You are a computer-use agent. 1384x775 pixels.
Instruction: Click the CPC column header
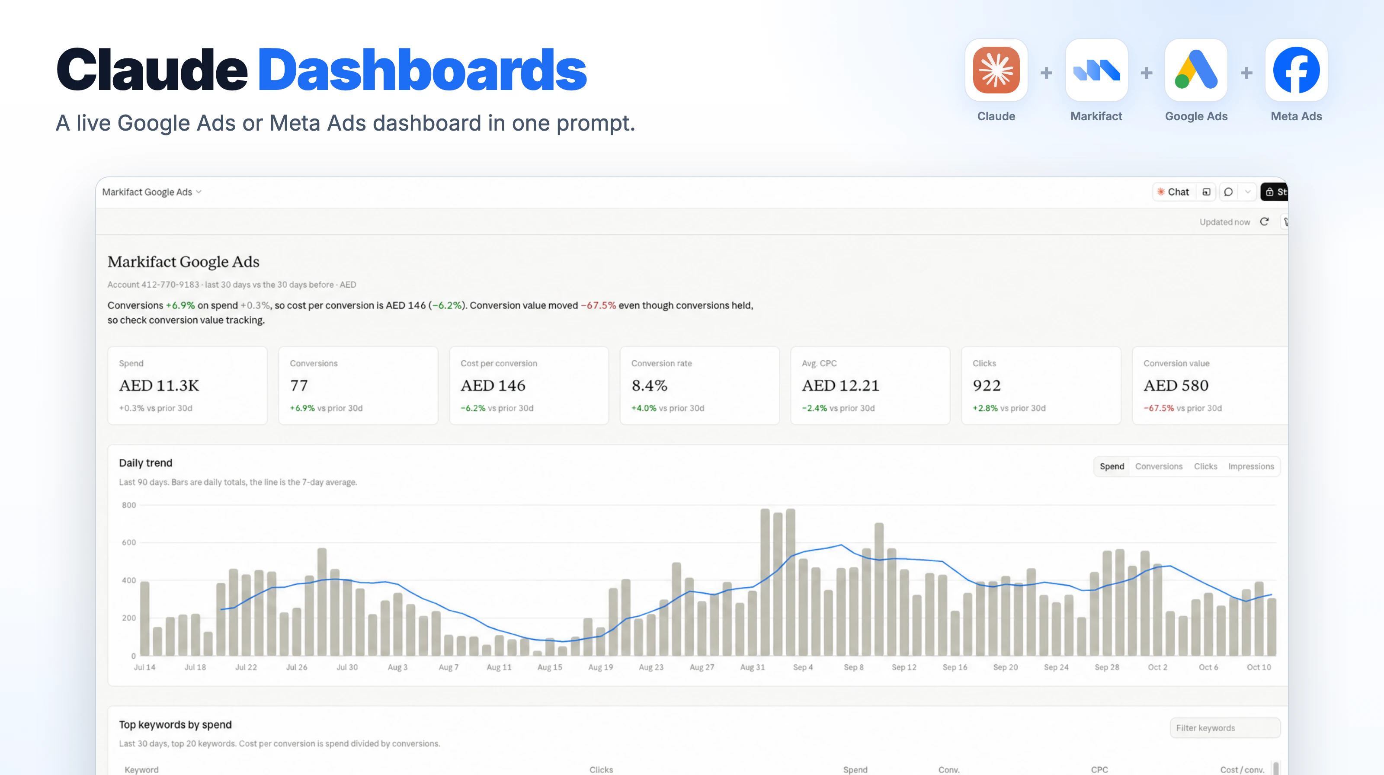pyautogui.click(x=1099, y=769)
